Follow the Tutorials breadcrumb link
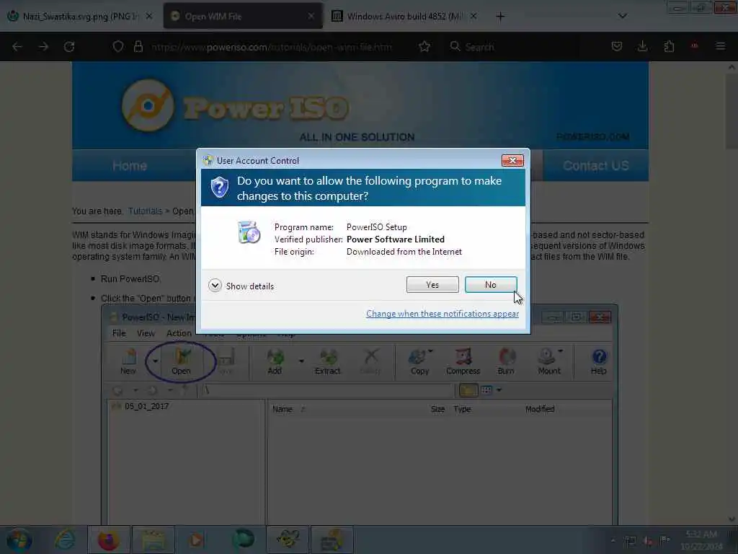 point(145,211)
